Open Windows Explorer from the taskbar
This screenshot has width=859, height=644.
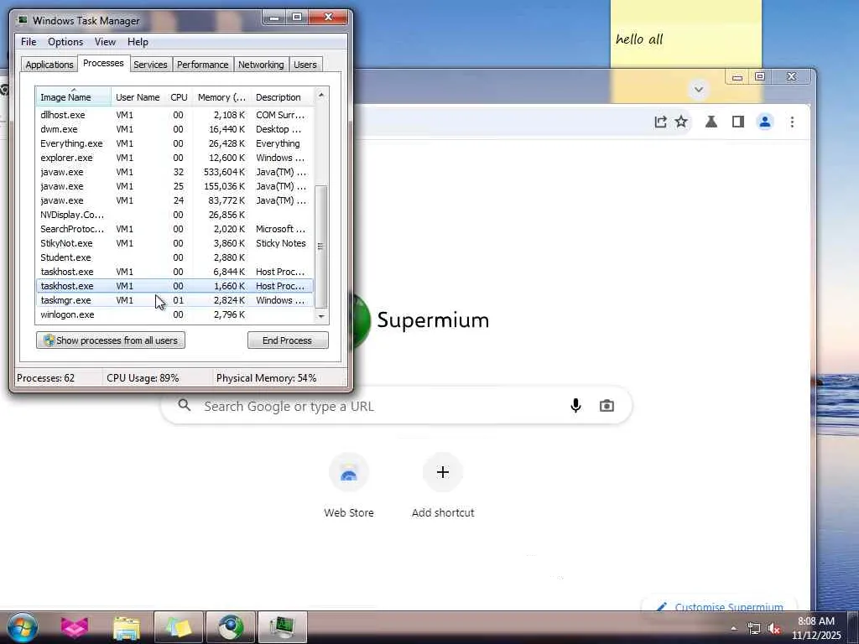click(x=127, y=627)
